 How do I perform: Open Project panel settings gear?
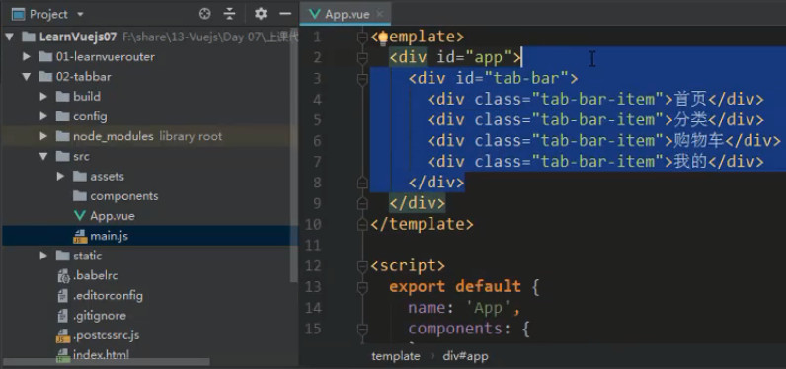(x=261, y=14)
